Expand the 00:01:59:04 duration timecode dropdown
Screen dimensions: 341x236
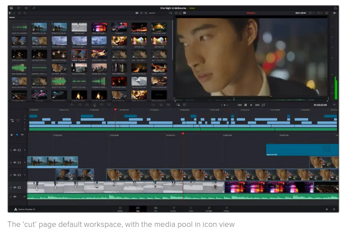click(x=301, y=13)
